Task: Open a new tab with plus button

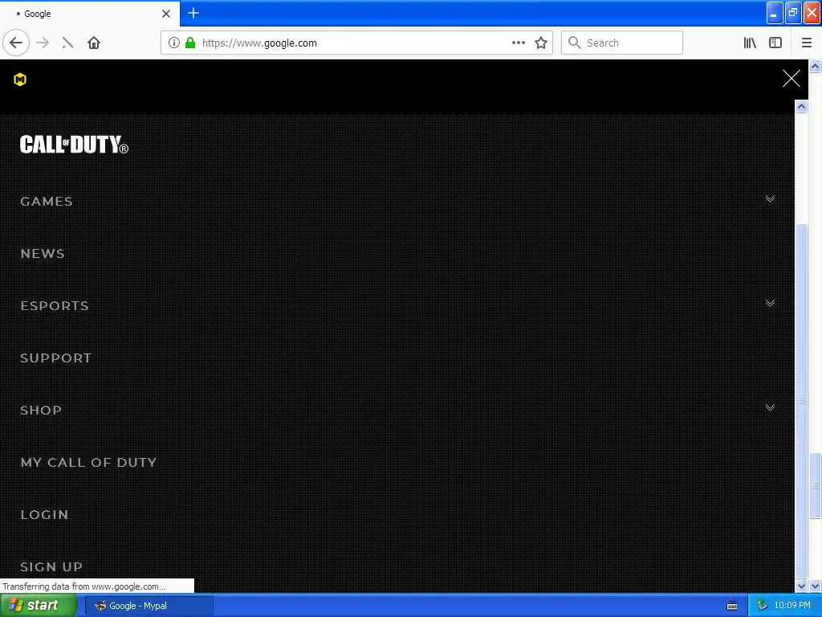Action: pyautogui.click(x=193, y=13)
